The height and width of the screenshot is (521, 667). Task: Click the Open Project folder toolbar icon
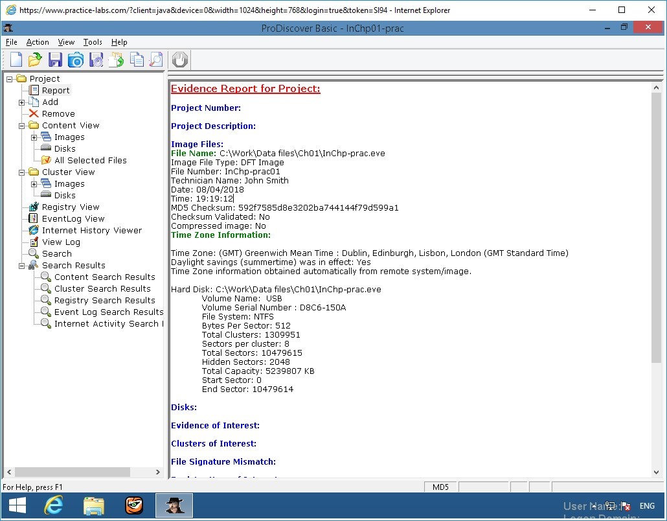coord(35,60)
